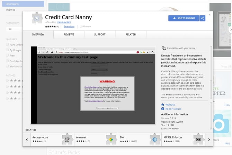
Task: Toggle the Free checkbox
Action: tap(7, 55)
